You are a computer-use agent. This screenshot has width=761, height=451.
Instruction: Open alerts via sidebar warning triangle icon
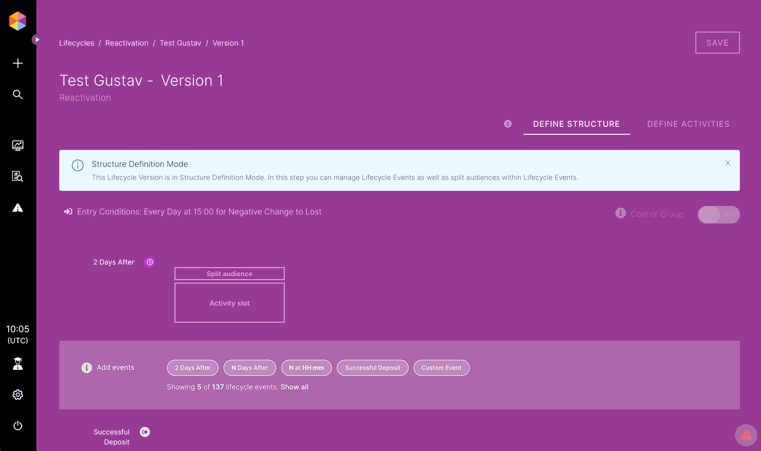(18, 208)
